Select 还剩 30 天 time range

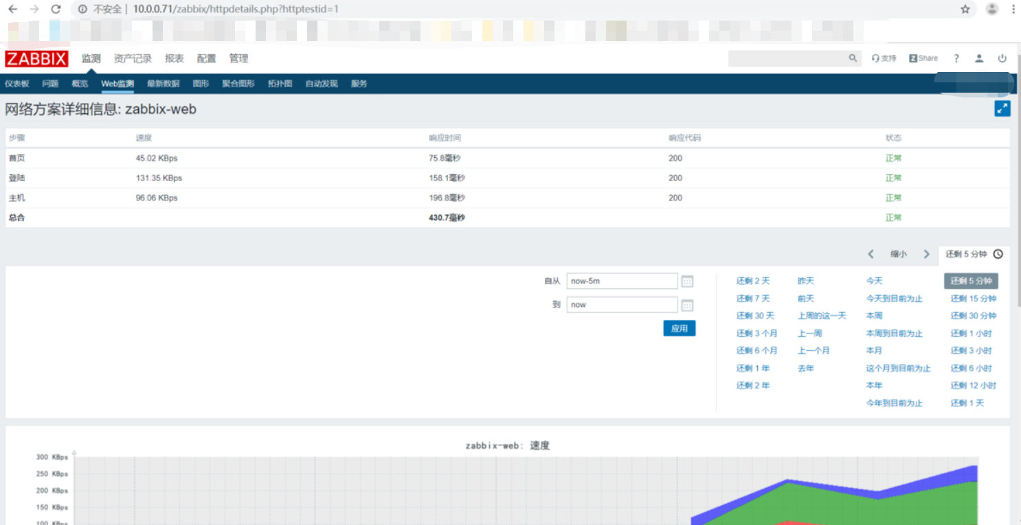(755, 316)
